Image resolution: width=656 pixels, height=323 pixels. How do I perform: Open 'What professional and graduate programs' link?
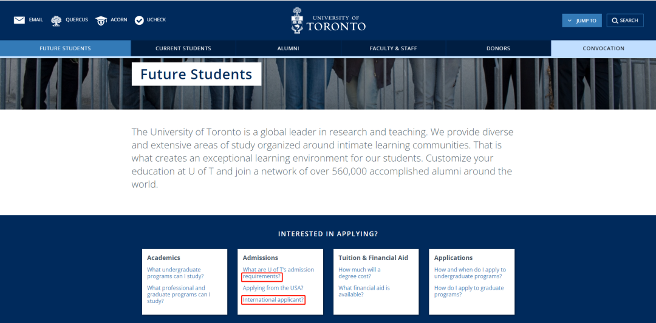(x=179, y=294)
